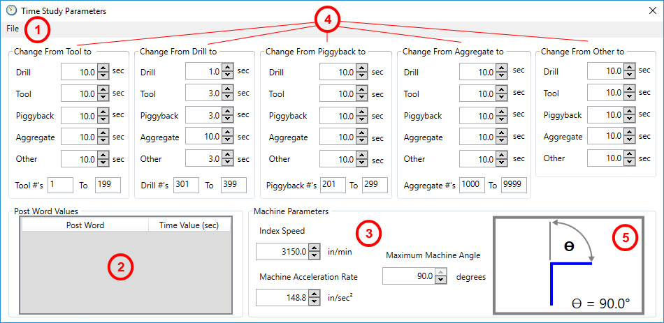Screen dimensions: 664x323
Task: Increase Index Speed spinner value
Action: click(x=315, y=248)
